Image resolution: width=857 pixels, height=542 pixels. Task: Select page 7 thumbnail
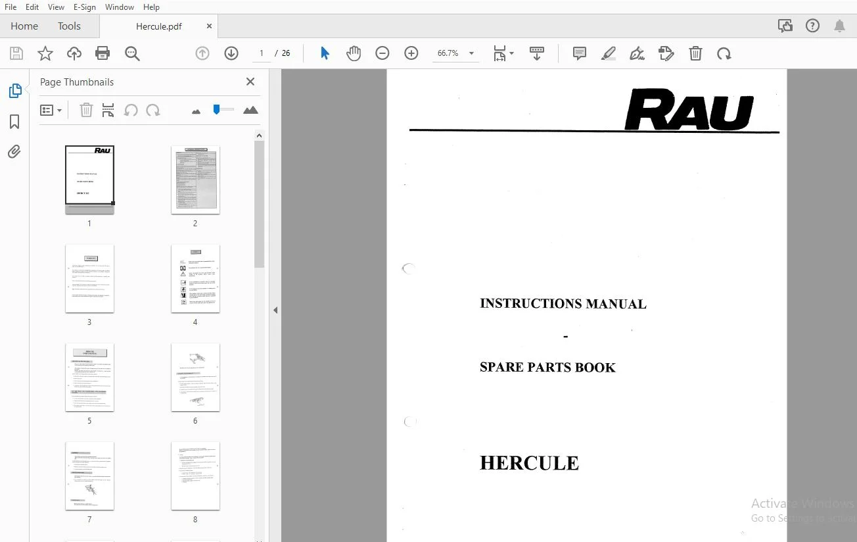(x=89, y=476)
